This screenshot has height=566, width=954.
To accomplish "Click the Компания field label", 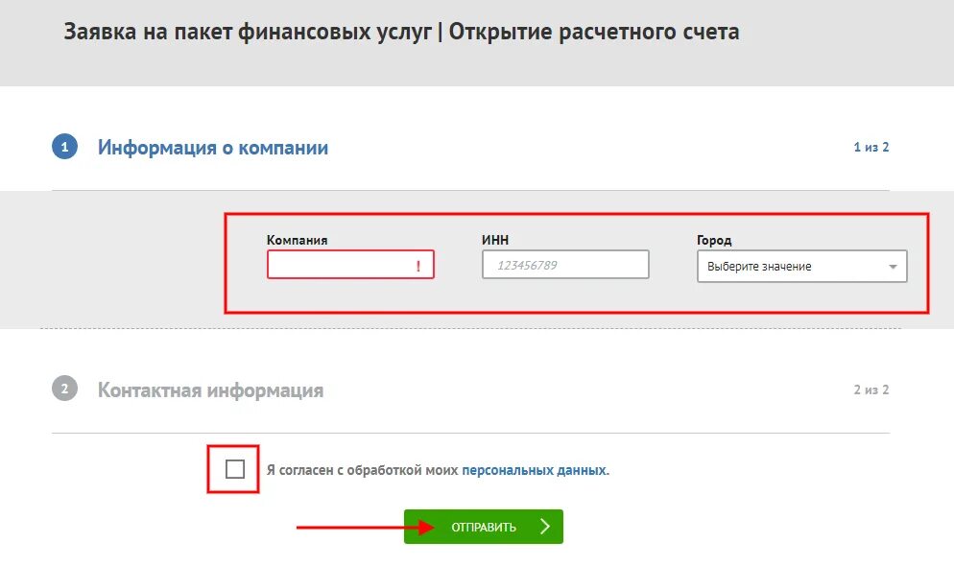I will (297, 240).
